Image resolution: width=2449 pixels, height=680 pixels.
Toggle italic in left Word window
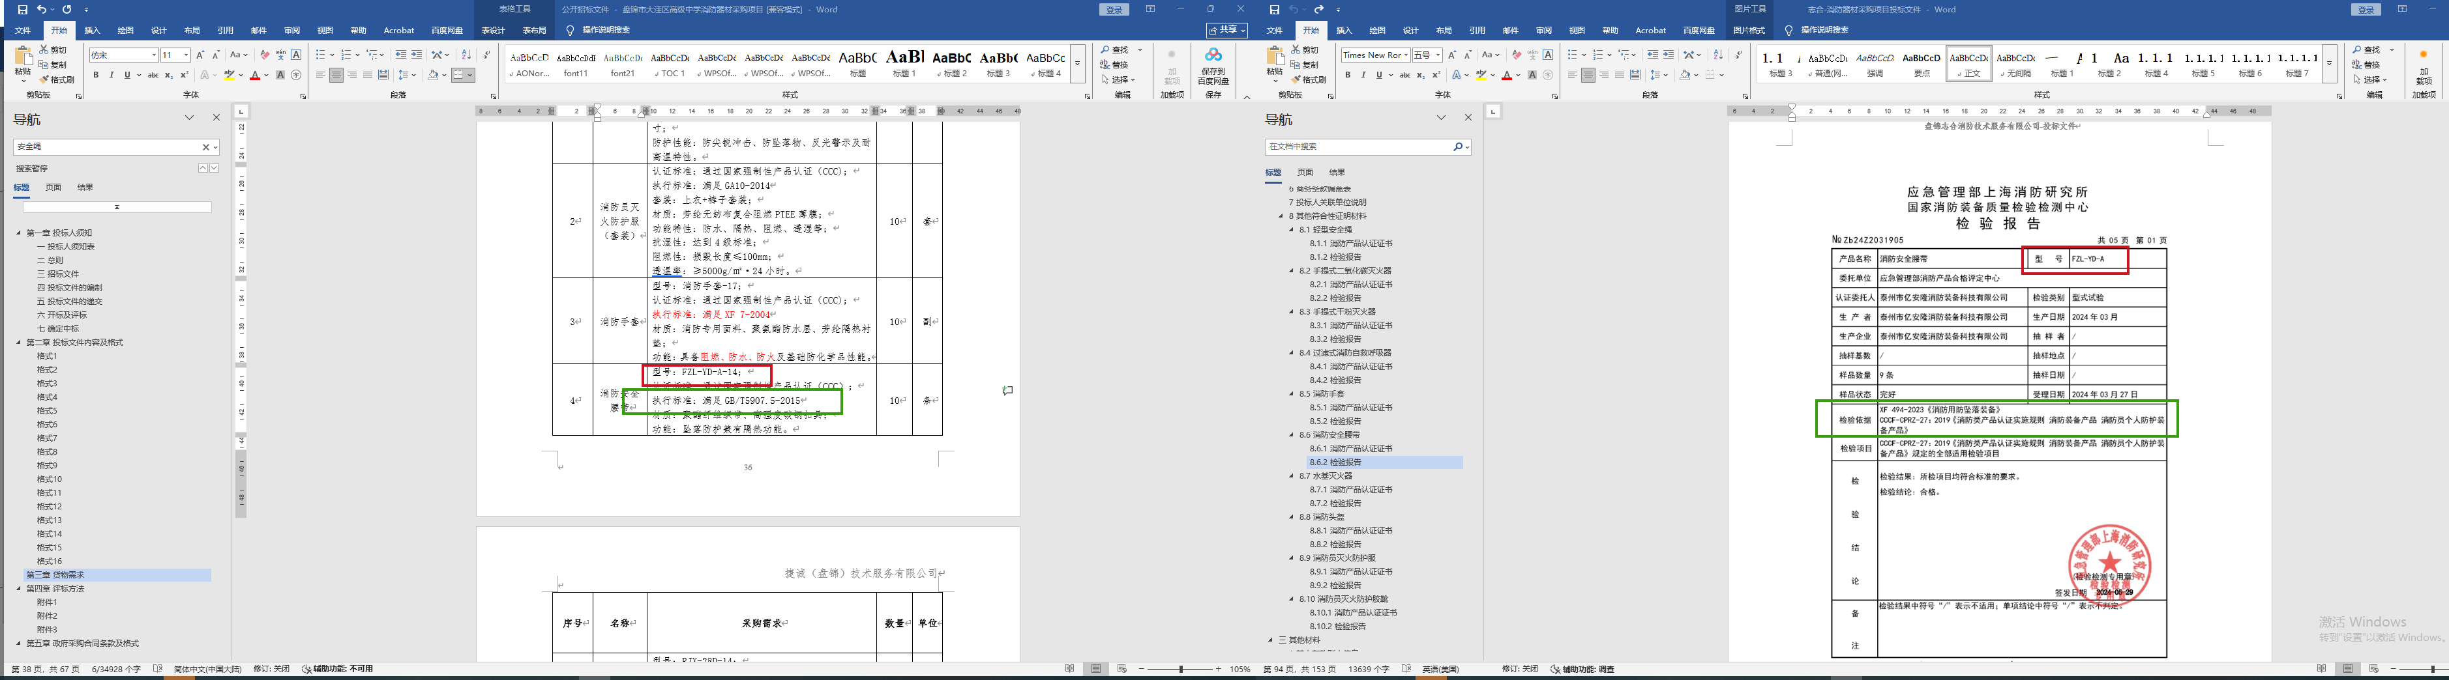pyautogui.click(x=111, y=75)
